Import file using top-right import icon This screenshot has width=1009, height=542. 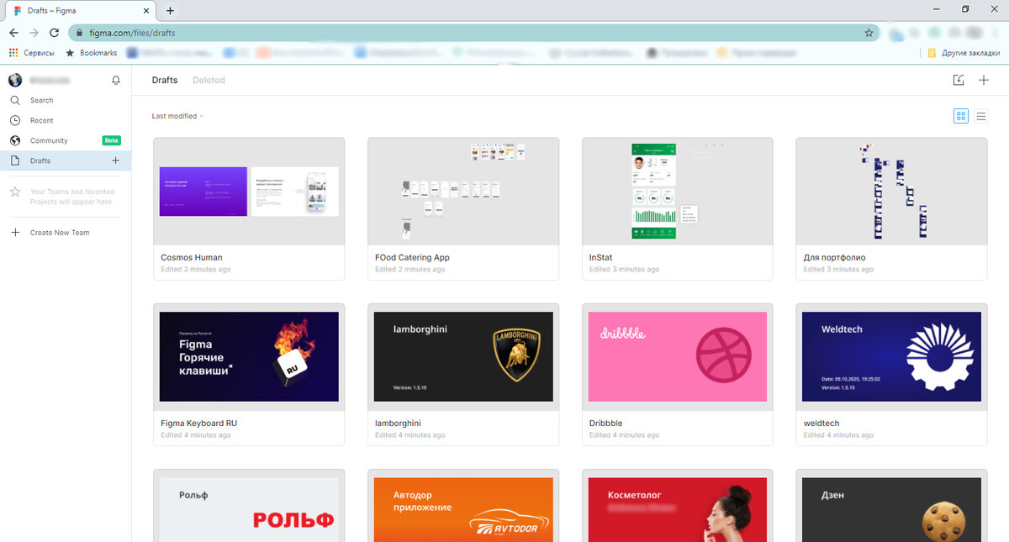pos(959,81)
